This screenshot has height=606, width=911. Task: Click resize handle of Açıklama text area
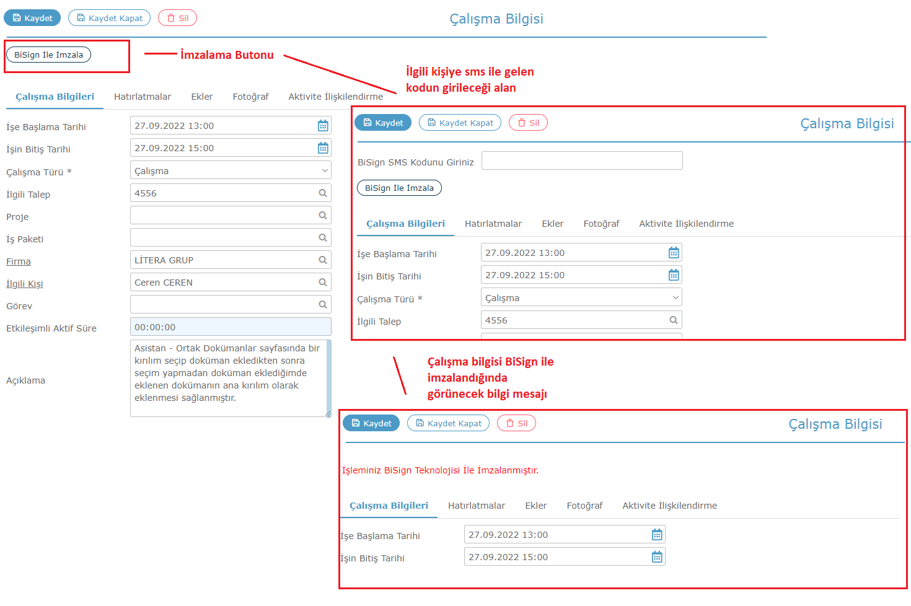tap(328, 413)
